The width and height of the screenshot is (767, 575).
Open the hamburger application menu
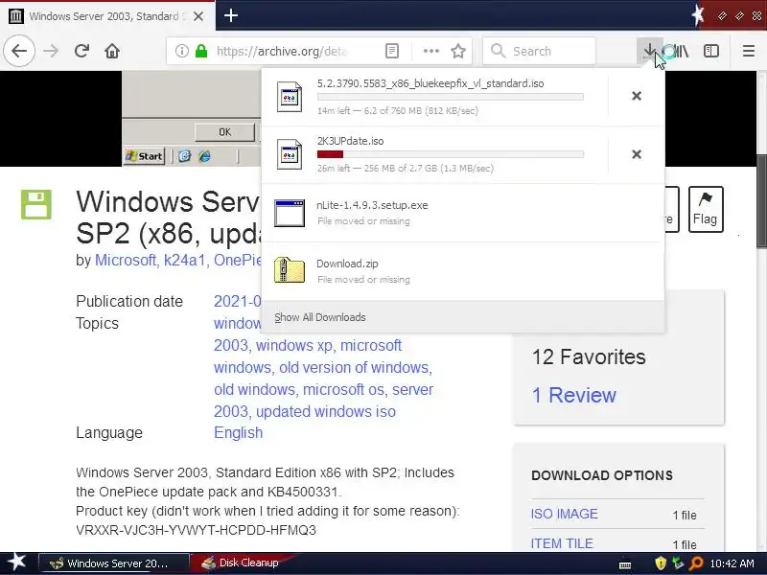pyautogui.click(x=749, y=51)
